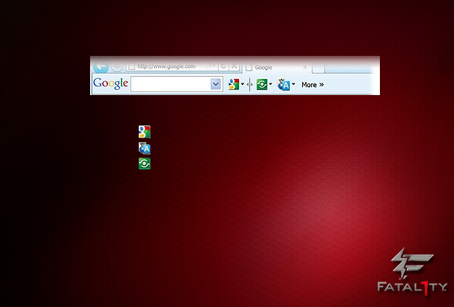Click inside the Google Toolbar search field

(x=170, y=84)
